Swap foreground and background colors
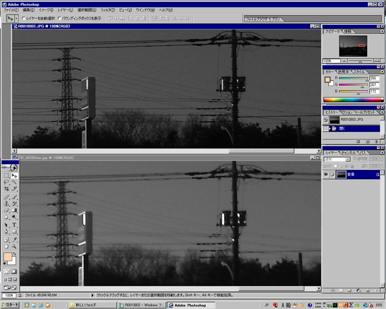The image size is (386, 309). 15,254
